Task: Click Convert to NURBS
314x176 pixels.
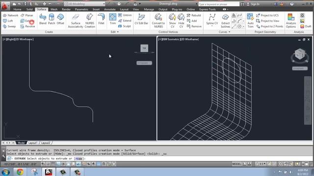Action: point(158,21)
